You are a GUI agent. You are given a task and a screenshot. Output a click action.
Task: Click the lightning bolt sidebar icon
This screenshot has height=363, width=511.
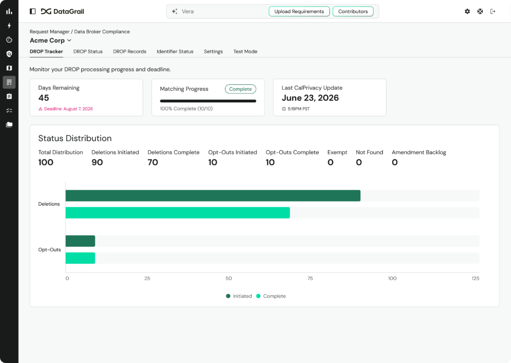point(9,25)
